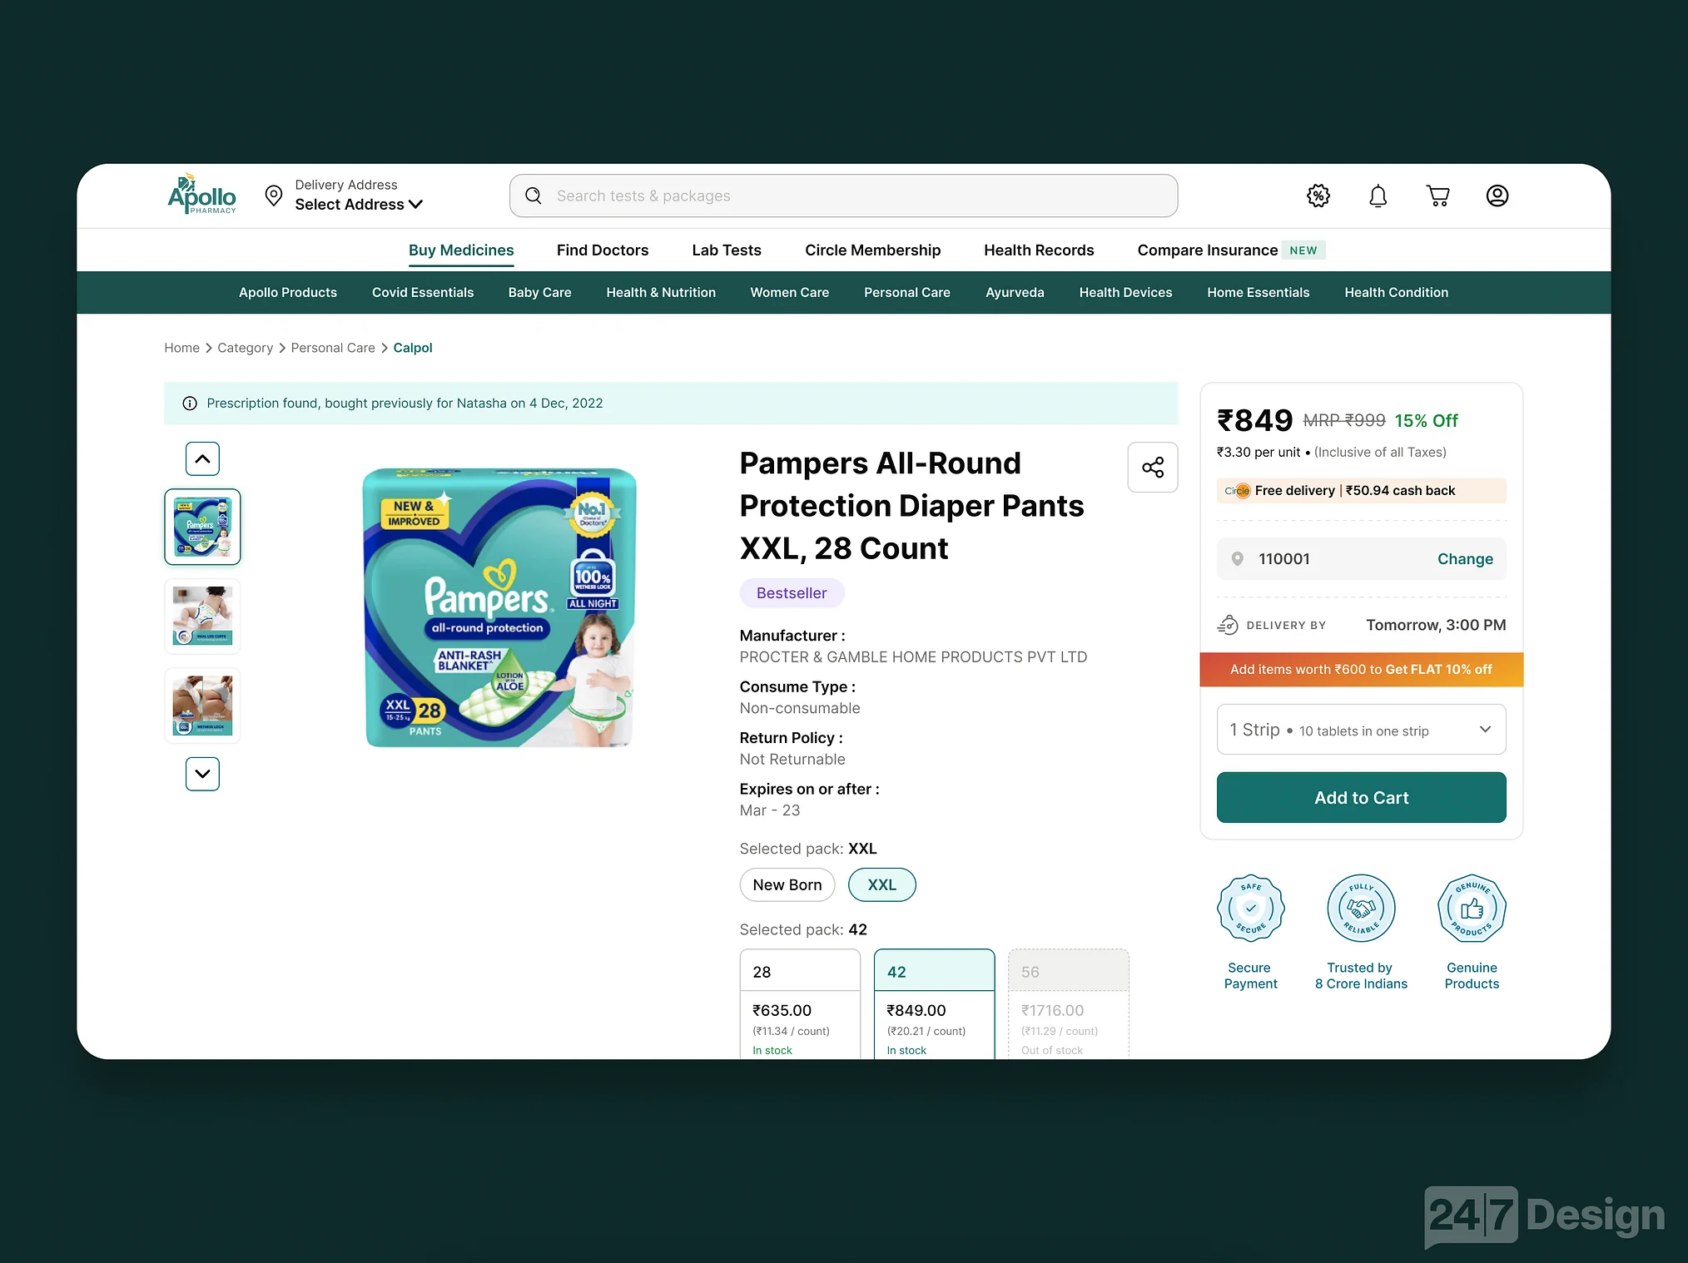
Task: Open Circle Membership tab
Action: point(872,250)
